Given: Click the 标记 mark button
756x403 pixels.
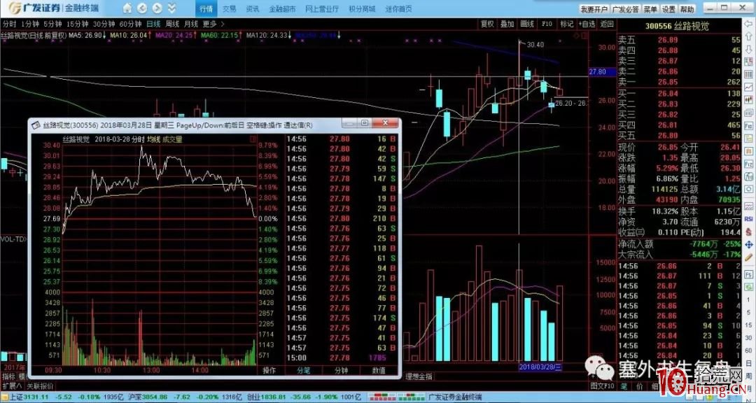Looking at the screenshot, I should (566, 24).
